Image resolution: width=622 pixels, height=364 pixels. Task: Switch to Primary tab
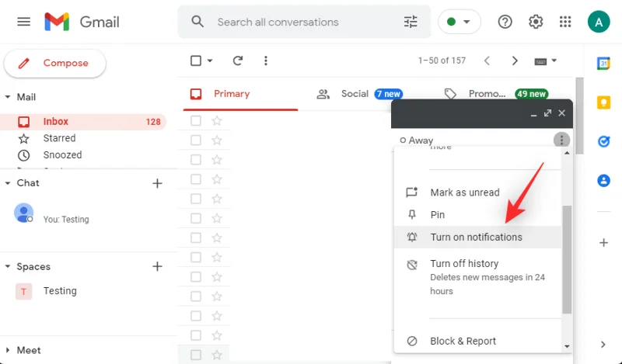(x=240, y=94)
